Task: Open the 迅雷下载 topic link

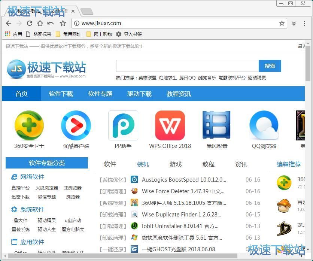Action: coord(21,197)
